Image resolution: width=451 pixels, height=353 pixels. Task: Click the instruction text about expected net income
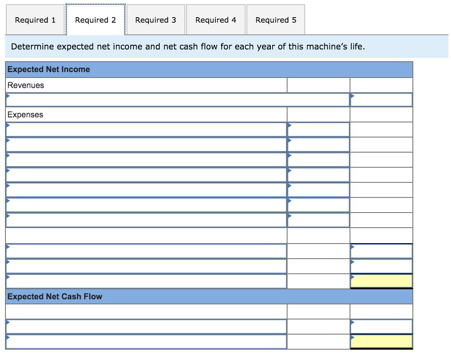pos(188,46)
